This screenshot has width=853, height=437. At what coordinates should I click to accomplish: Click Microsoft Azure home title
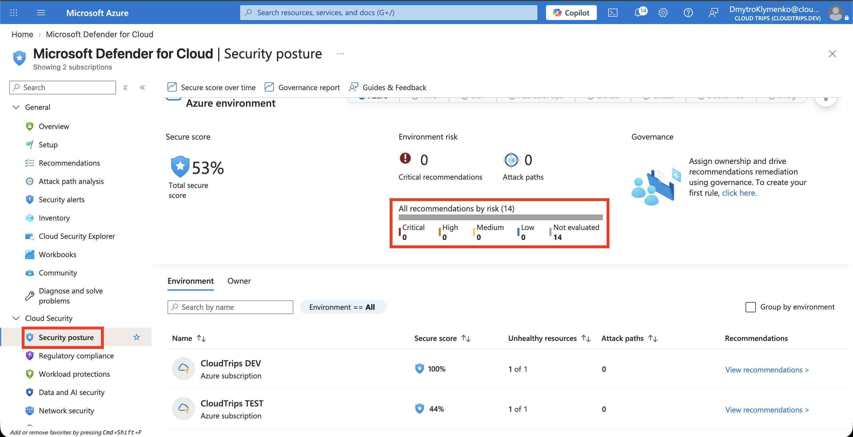tap(97, 13)
